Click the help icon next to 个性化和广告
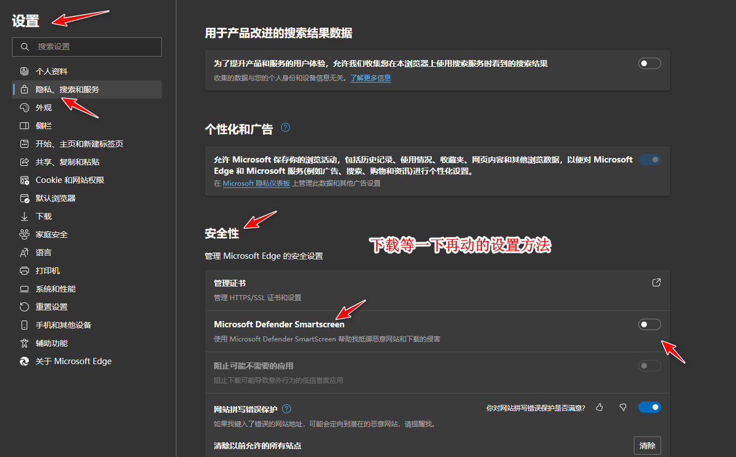This screenshot has width=736, height=457. coord(285,127)
